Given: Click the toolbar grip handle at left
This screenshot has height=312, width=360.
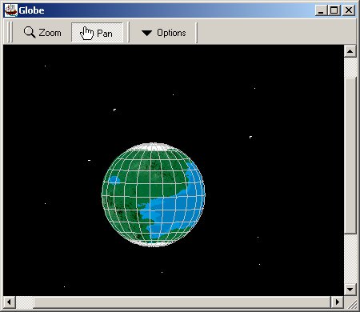Looking at the screenshot, I should point(10,32).
